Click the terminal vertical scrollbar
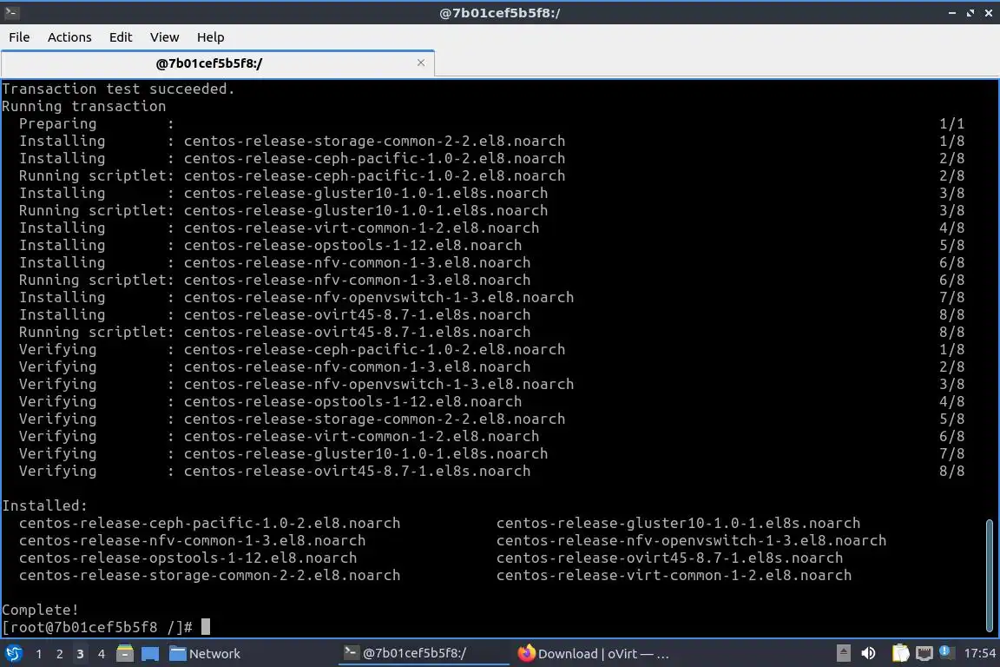Viewport: 1000px width, 667px height. tap(990, 574)
